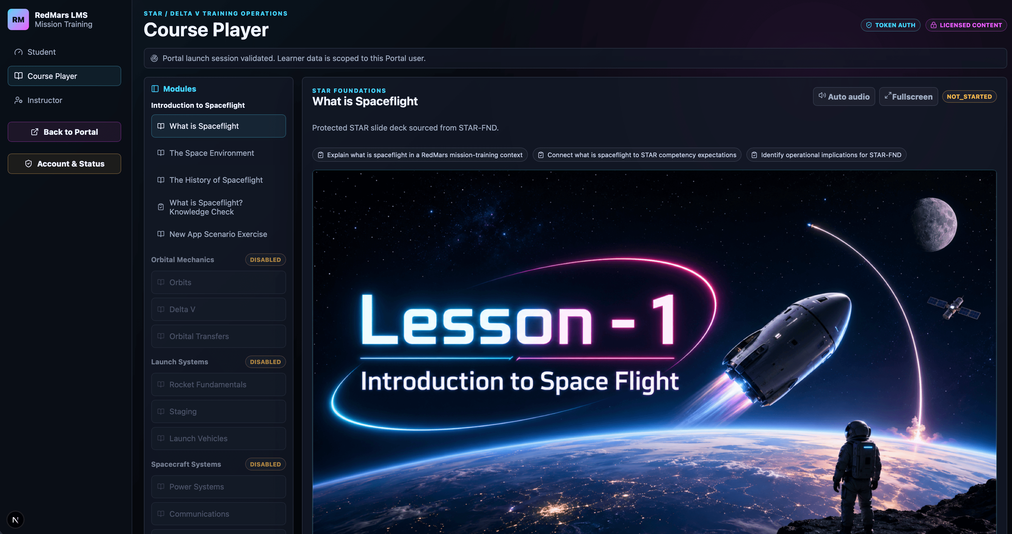1012x534 pixels.
Task: Toggle Fullscreen slide view
Action: [908, 96]
